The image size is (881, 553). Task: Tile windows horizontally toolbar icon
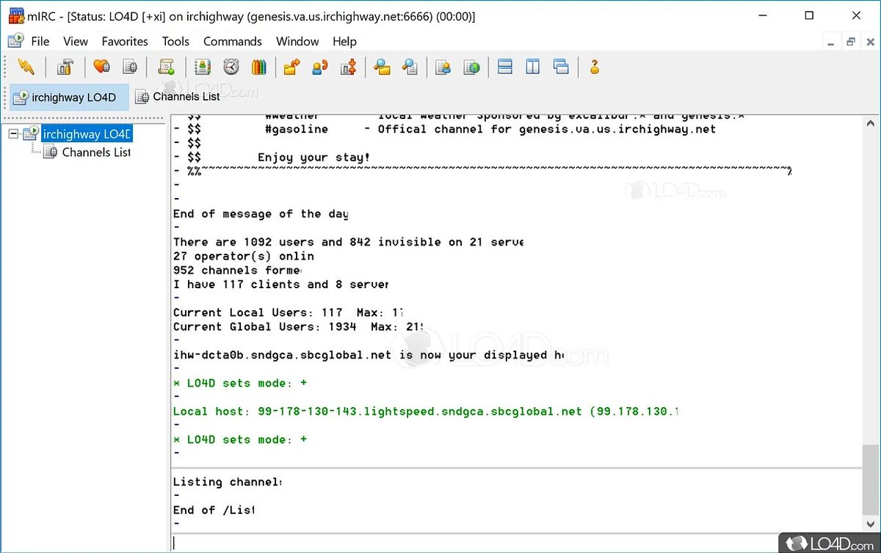pos(505,67)
